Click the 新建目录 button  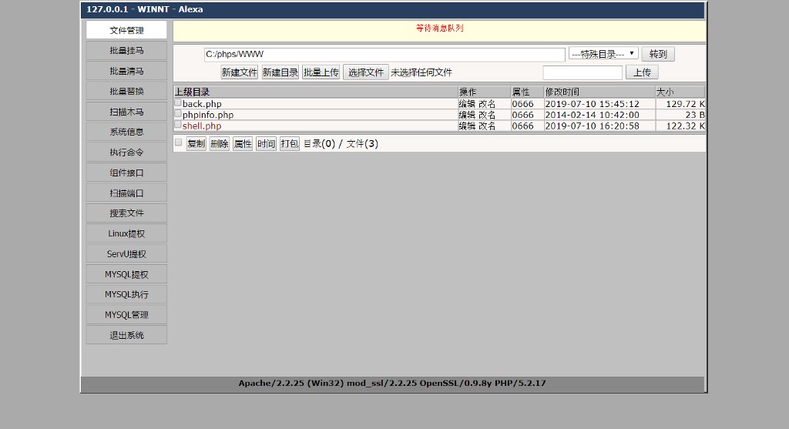pos(280,72)
